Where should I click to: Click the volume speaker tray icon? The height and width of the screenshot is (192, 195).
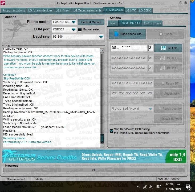(151, 187)
